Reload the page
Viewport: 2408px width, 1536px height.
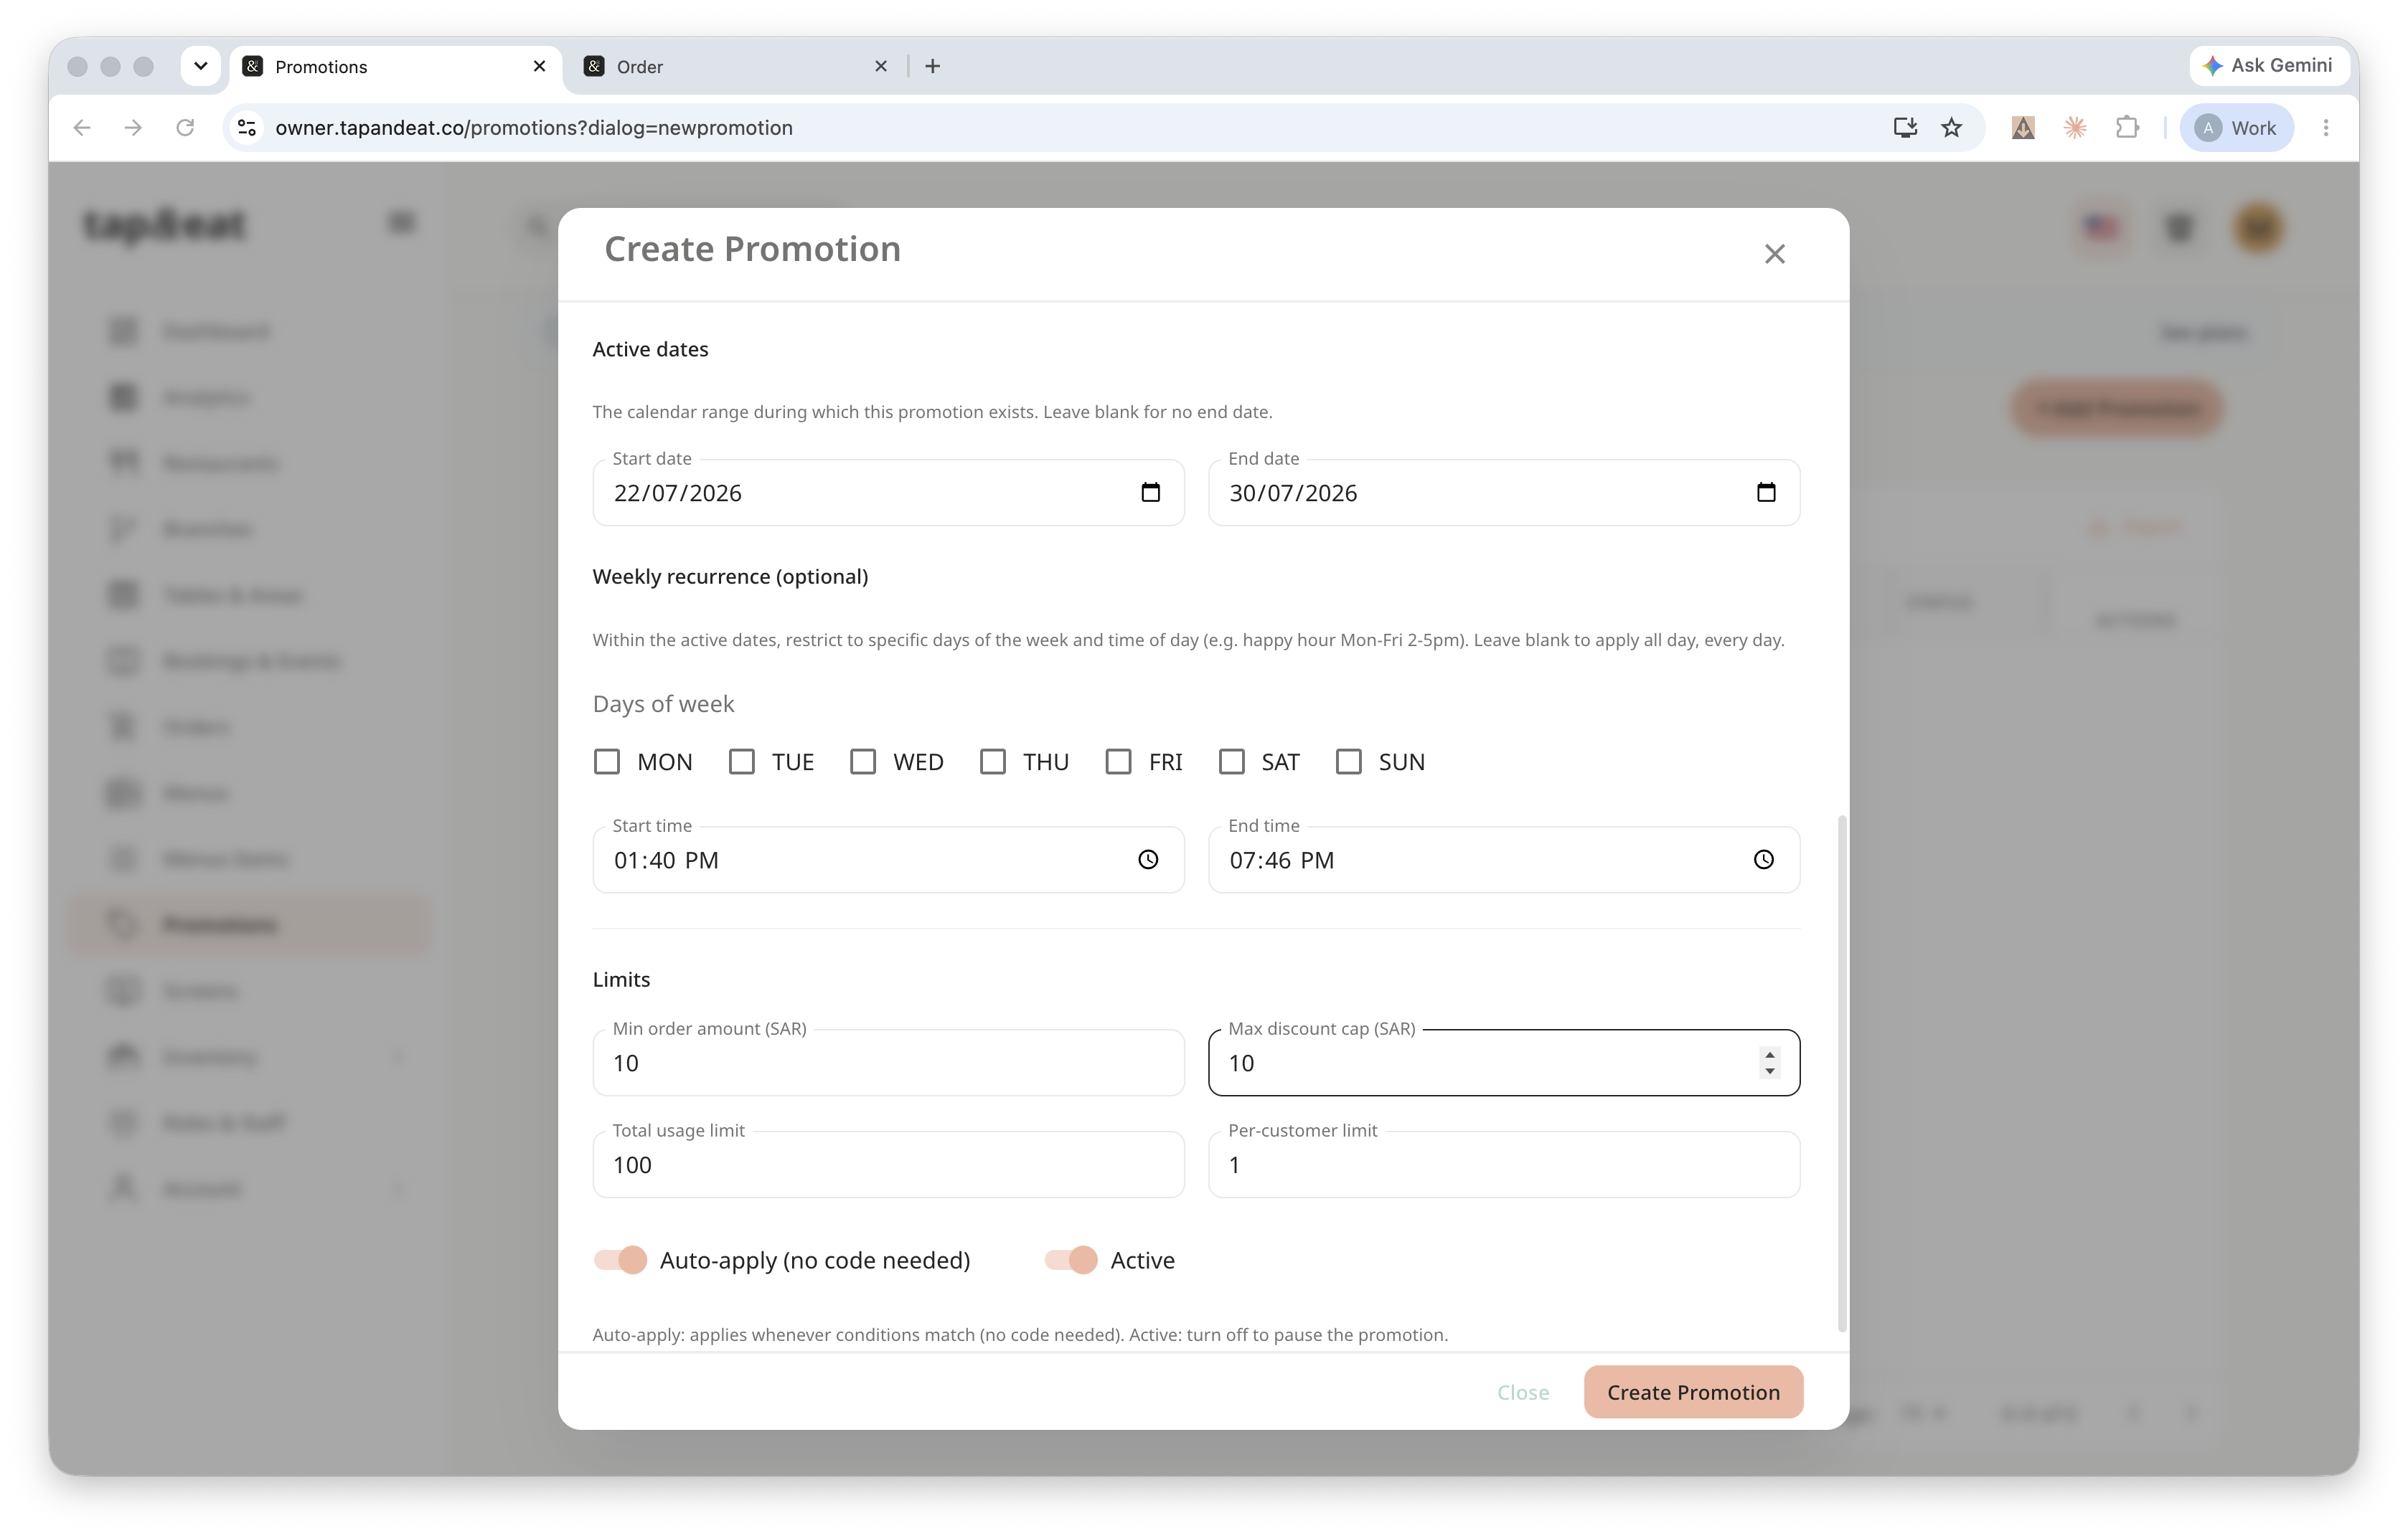click(x=185, y=127)
